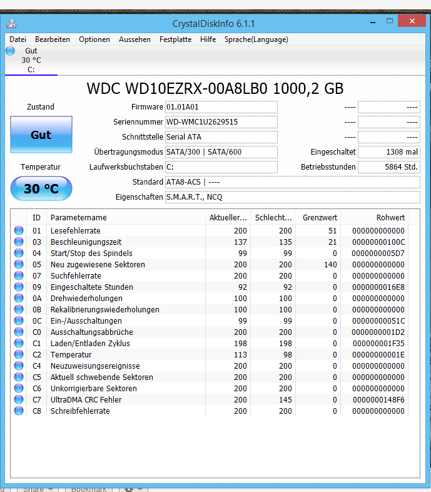
Task: Select the UltraDMA CRC Fehler text
Action: tap(86, 400)
